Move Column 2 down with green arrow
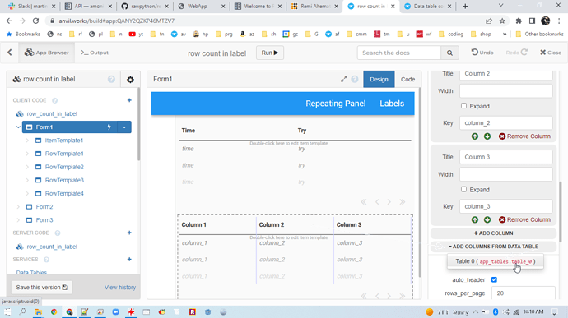 click(487, 136)
